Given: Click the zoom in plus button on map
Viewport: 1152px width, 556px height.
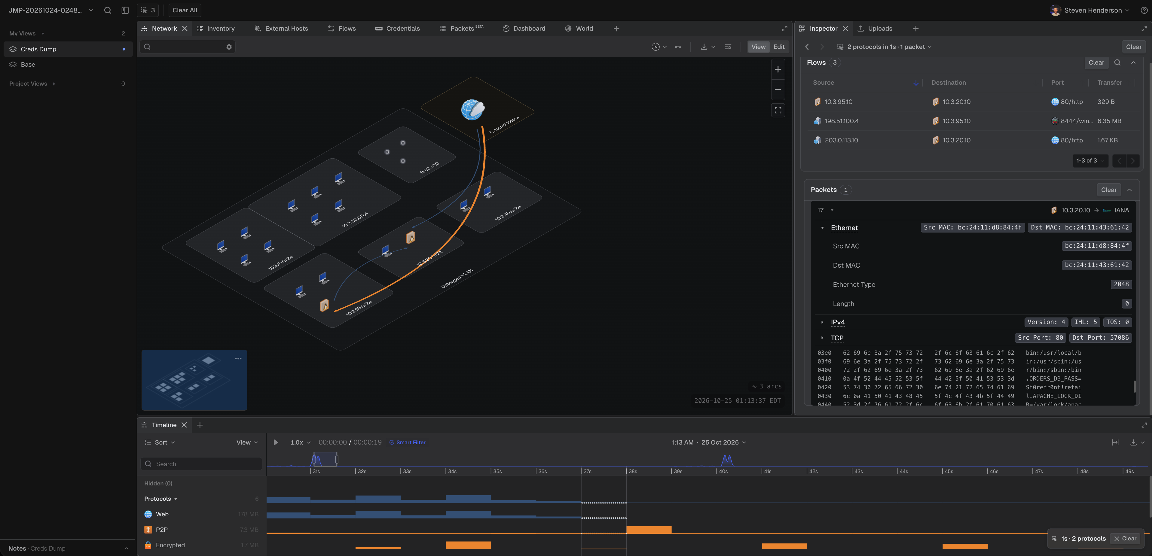Looking at the screenshot, I should [x=778, y=69].
